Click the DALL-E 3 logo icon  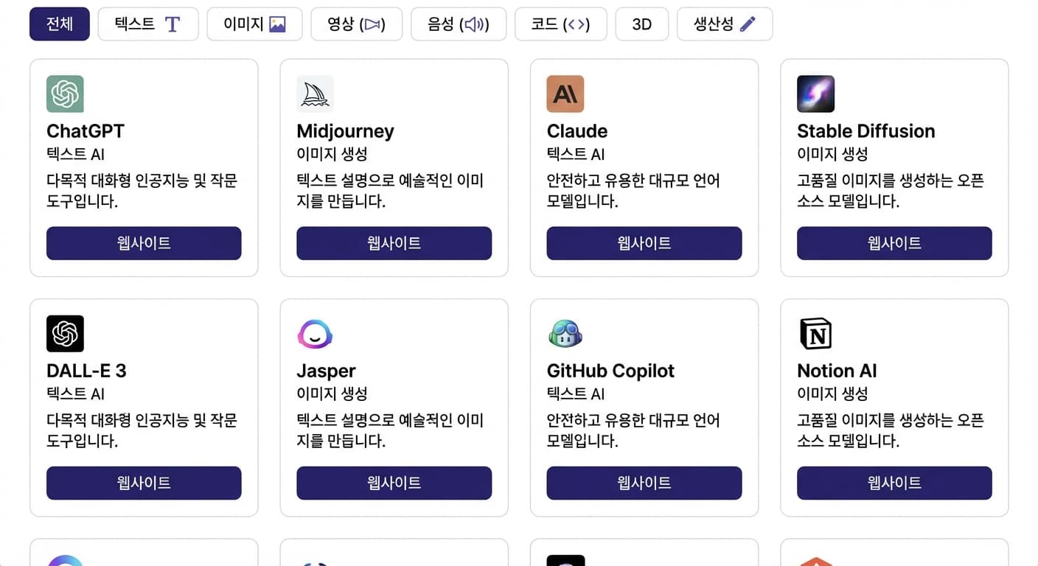(x=65, y=333)
